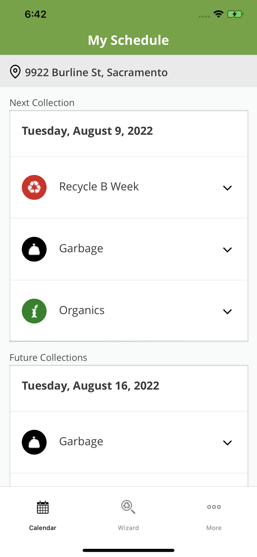Expand Garbage details for August 16
The width and height of the screenshot is (257, 557).
228,442
